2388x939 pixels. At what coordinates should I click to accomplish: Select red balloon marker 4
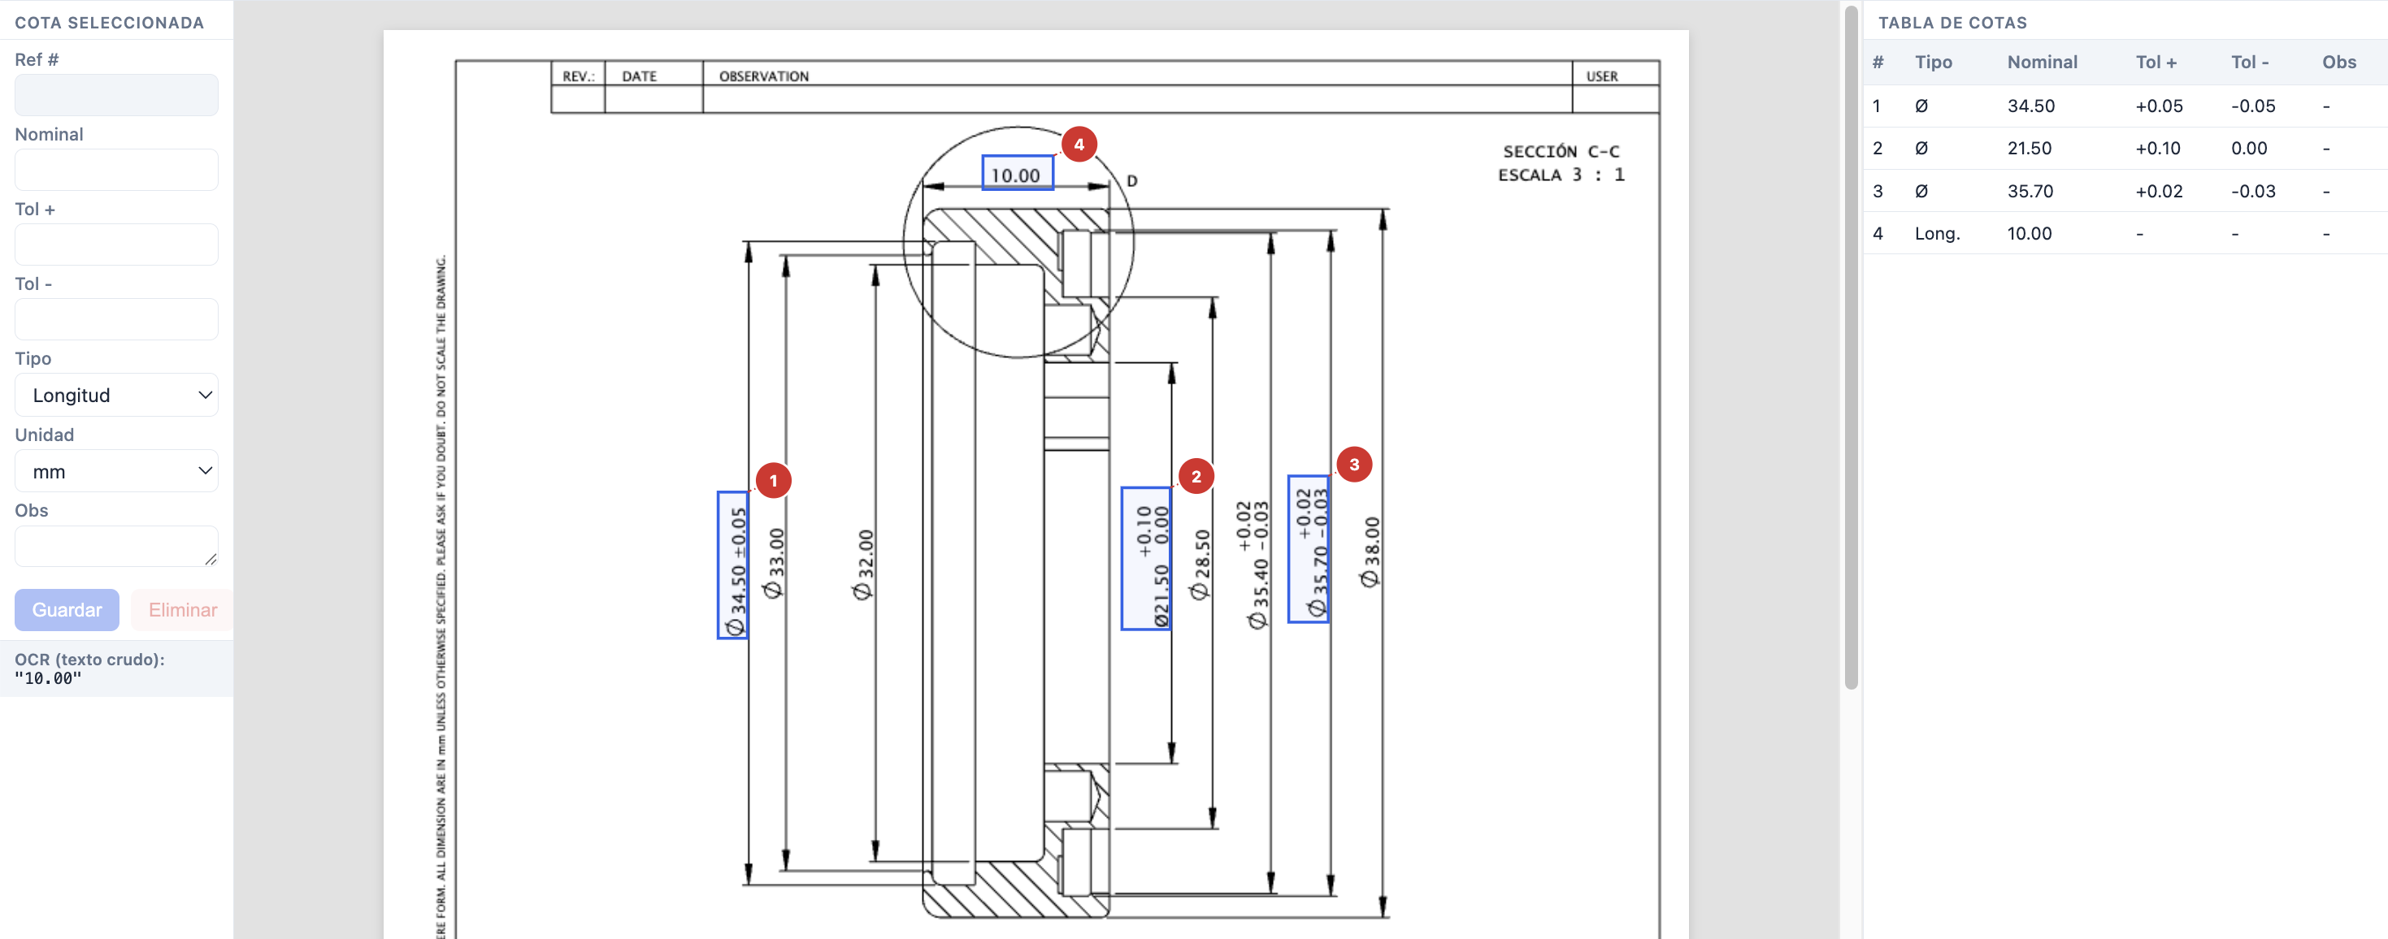[1079, 144]
